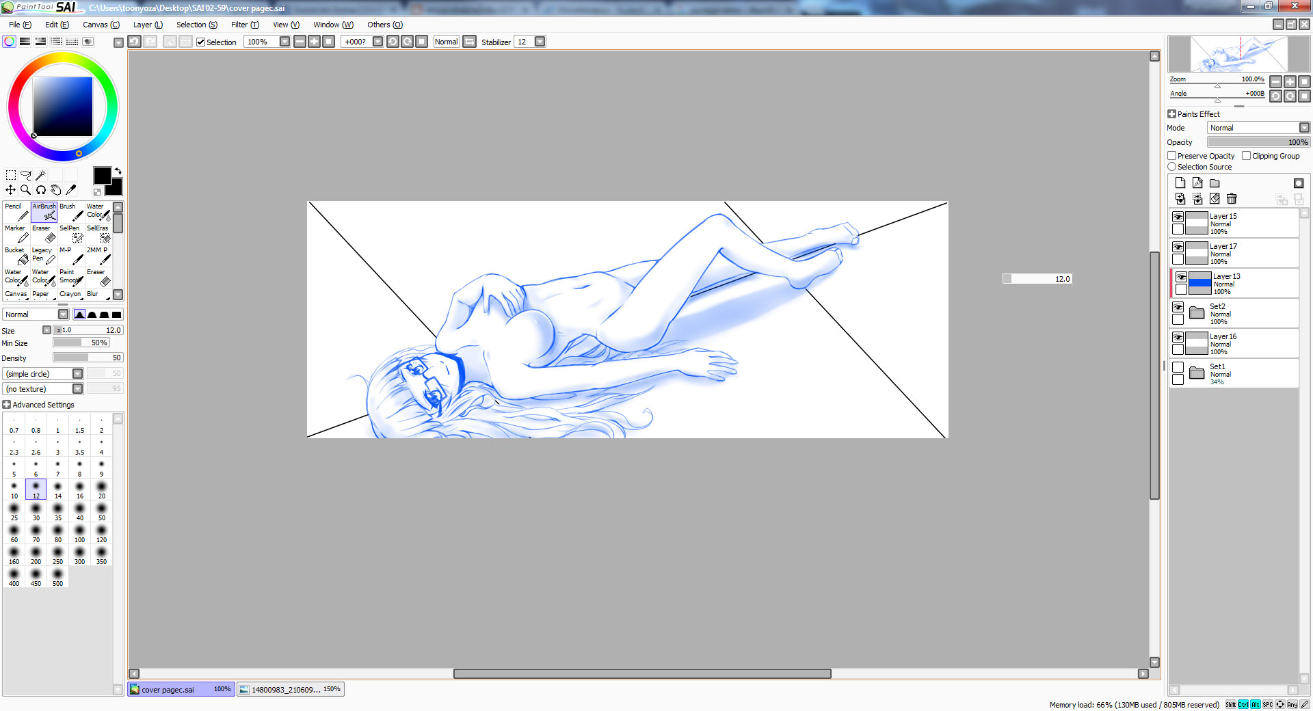Open the Filter menu
The height and width of the screenshot is (711, 1313).
244,25
